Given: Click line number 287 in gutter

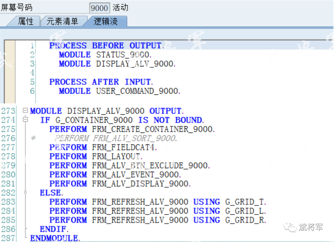Looking at the screenshot, I should pyautogui.click(x=8, y=238).
